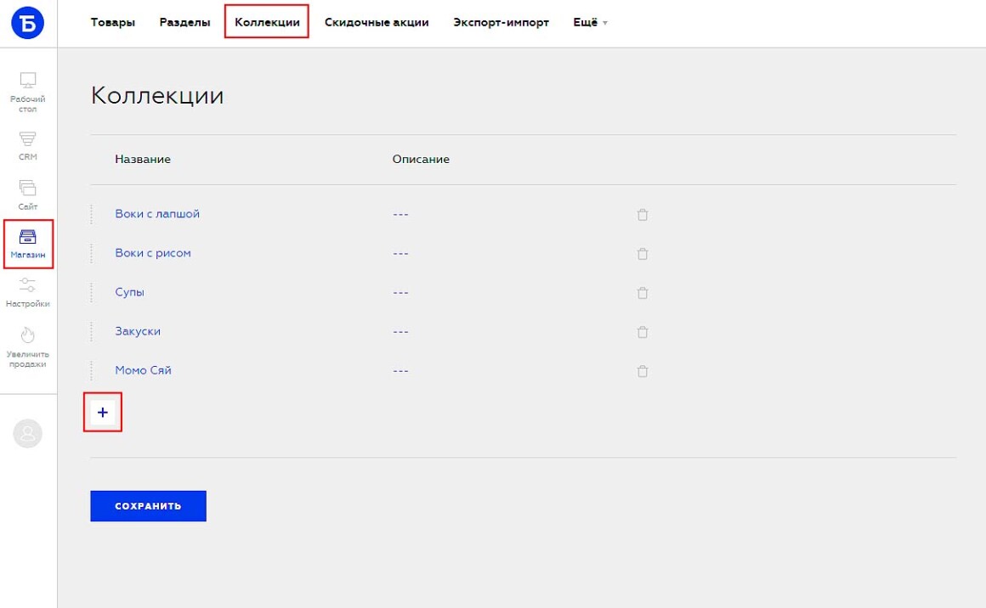
Task: Expand the Ещё dropdown menu
Action: click(590, 22)
